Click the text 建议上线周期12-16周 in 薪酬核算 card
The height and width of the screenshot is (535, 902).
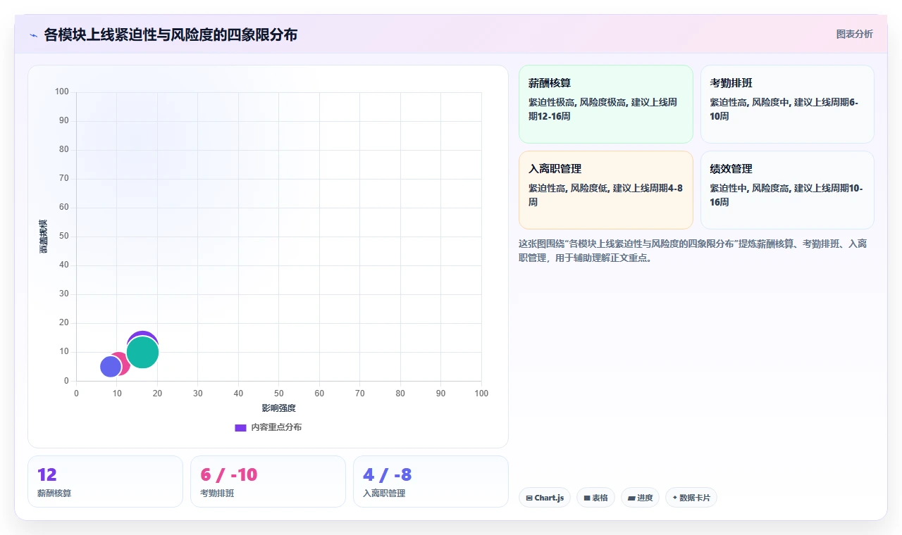point(603,109)
